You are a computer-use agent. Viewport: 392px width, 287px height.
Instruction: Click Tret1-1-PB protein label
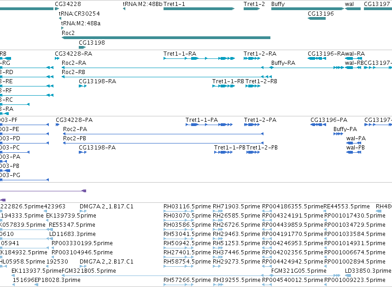point(230,148)
